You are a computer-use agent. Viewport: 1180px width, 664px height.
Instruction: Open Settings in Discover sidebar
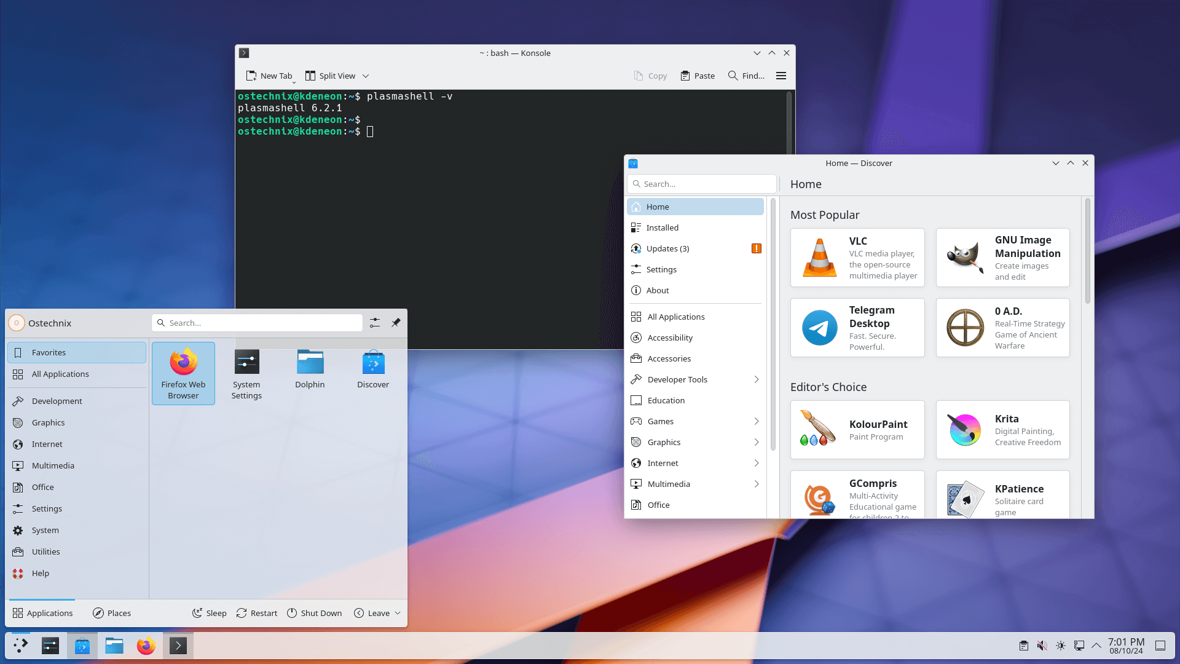[x=695, y=269]
